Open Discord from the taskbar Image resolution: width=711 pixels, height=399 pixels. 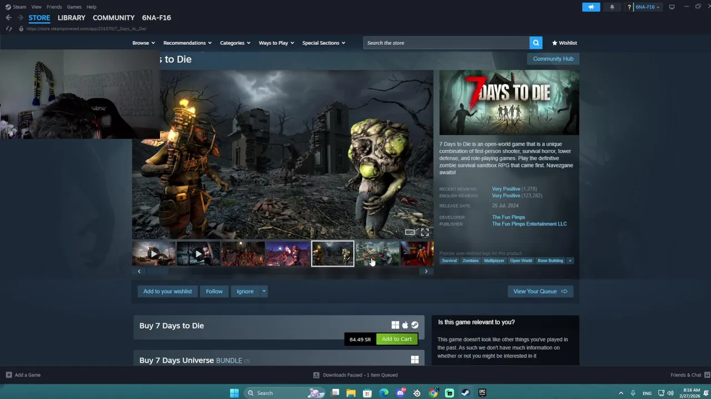[x=400, y=393]
